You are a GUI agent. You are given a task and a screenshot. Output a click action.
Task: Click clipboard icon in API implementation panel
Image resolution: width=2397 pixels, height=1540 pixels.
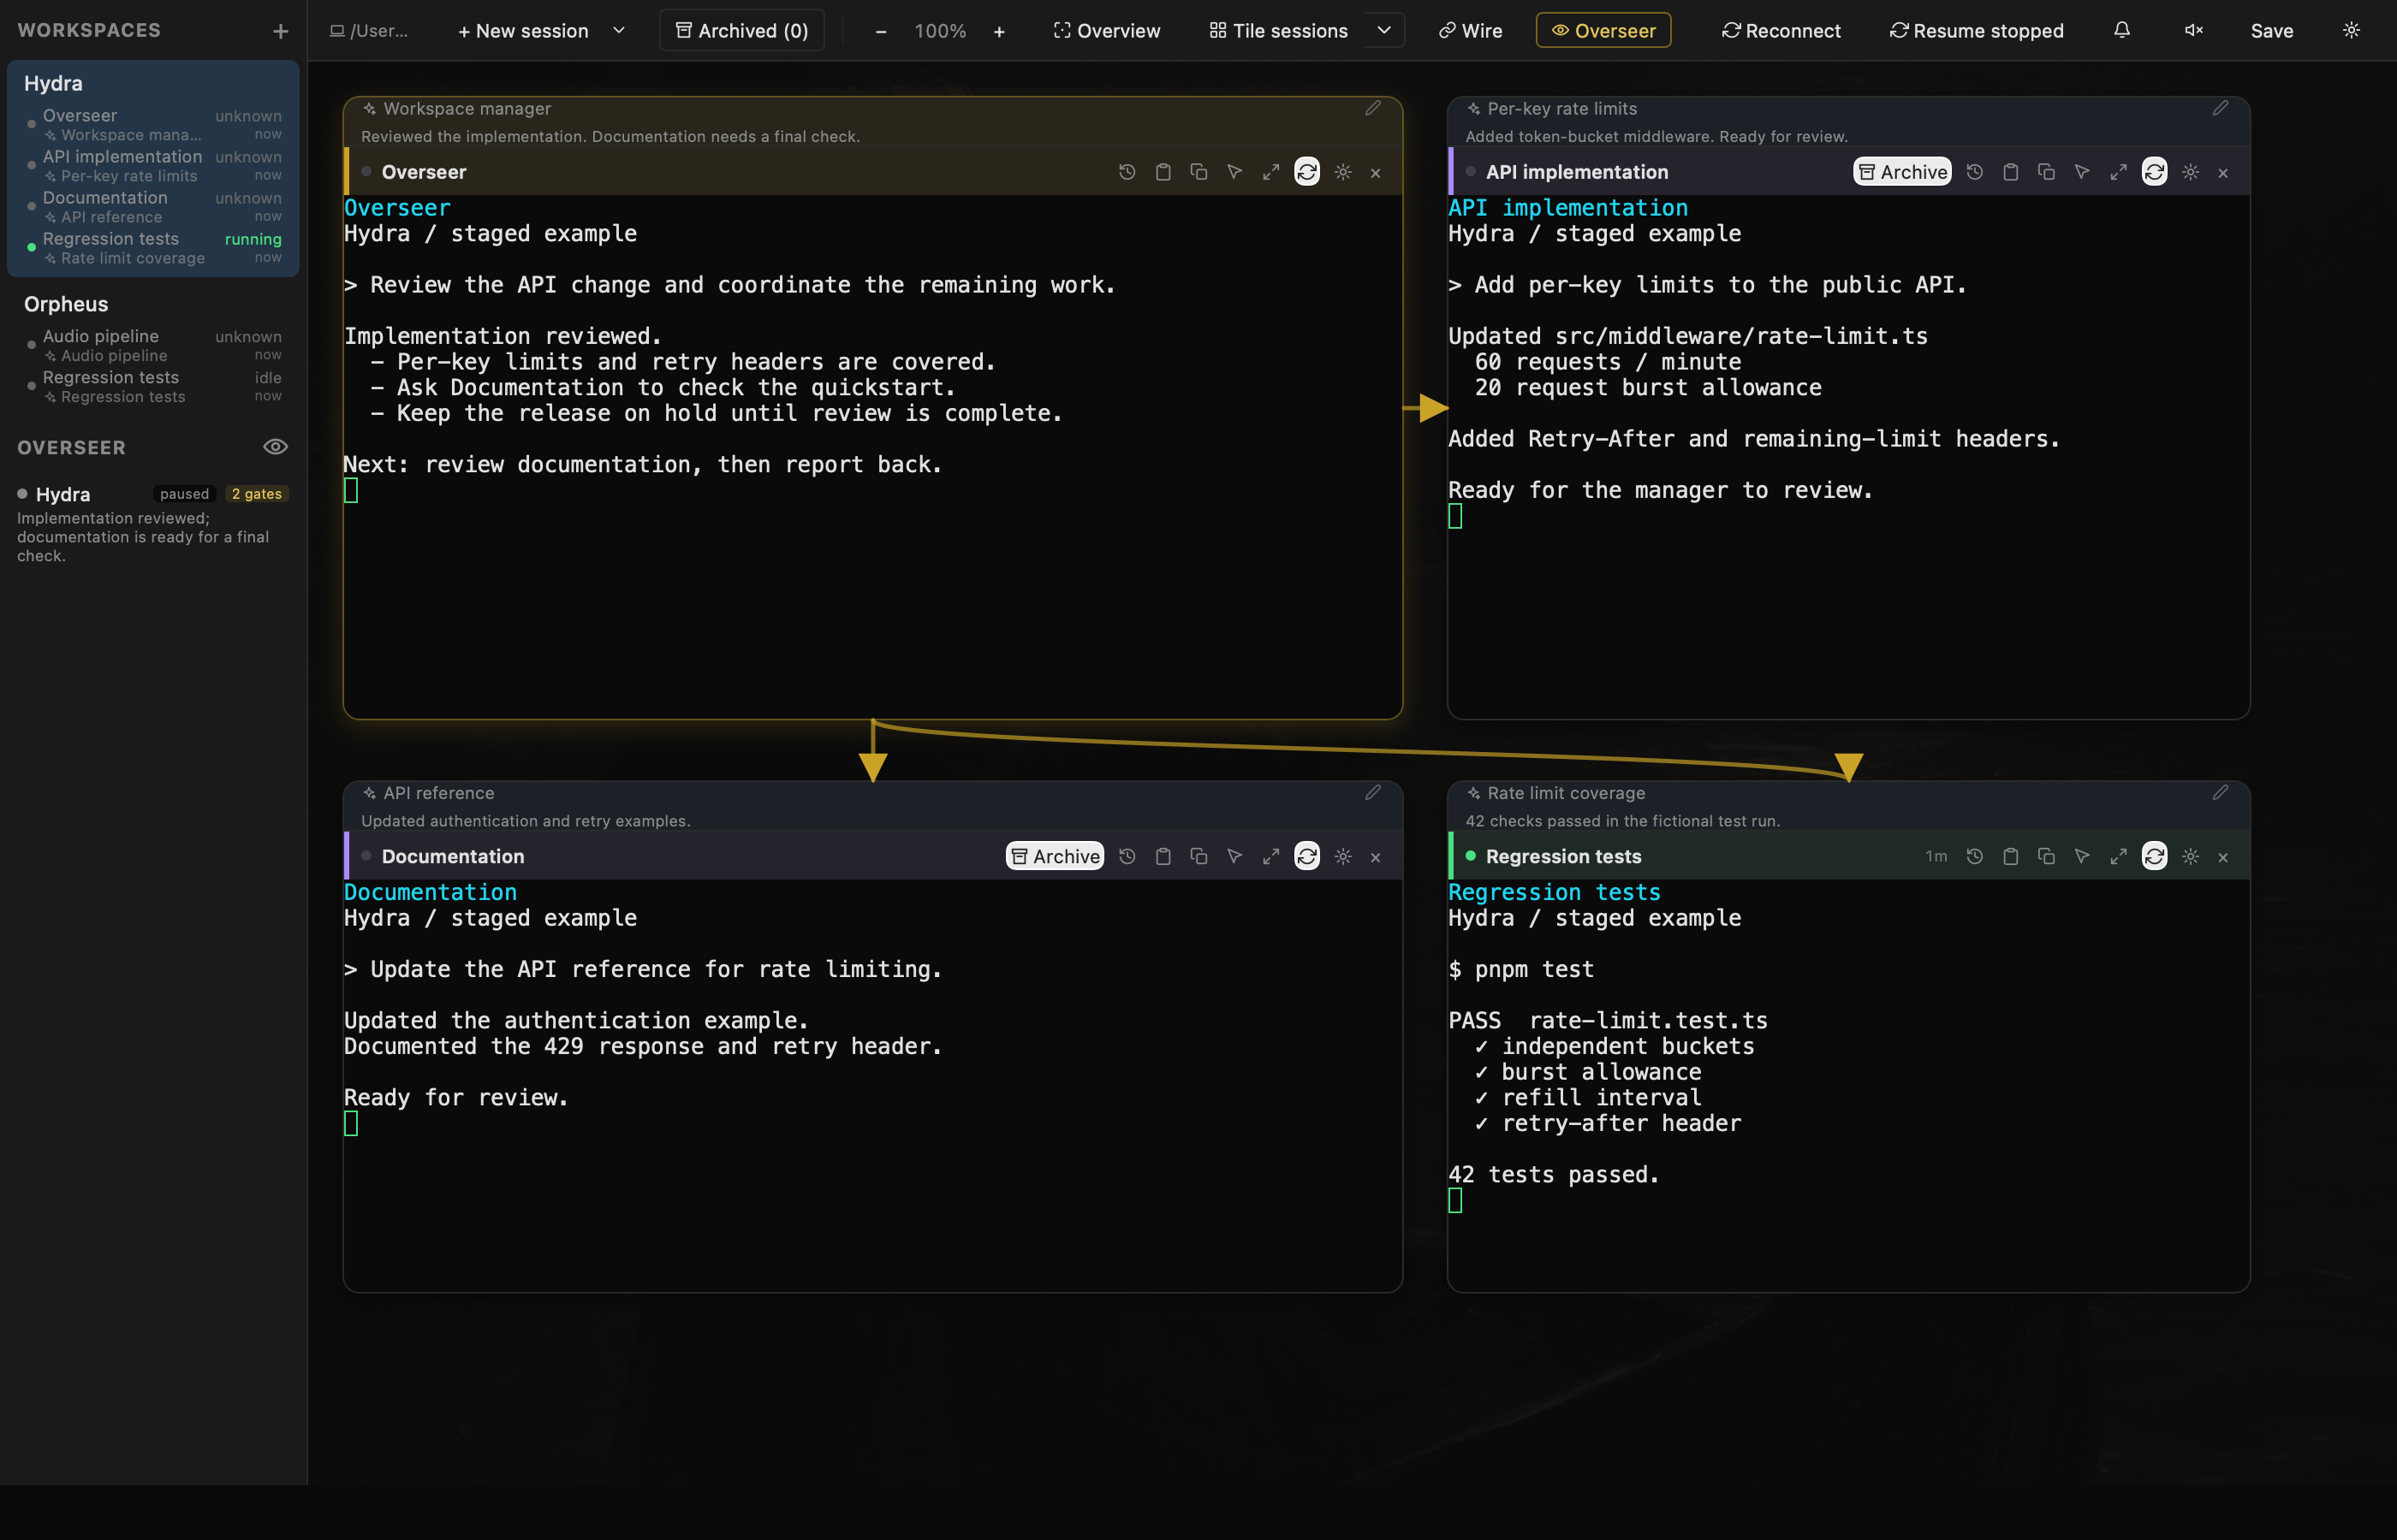point(2010,172)
